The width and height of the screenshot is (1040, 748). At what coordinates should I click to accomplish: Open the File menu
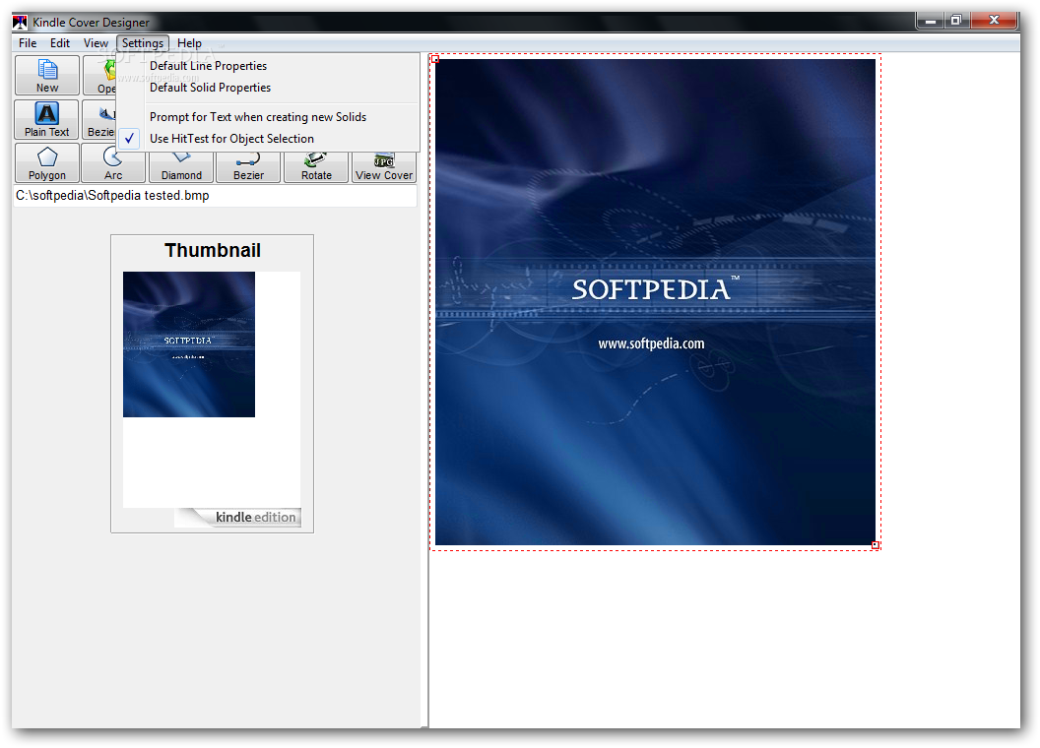click(x=28, y=43)
